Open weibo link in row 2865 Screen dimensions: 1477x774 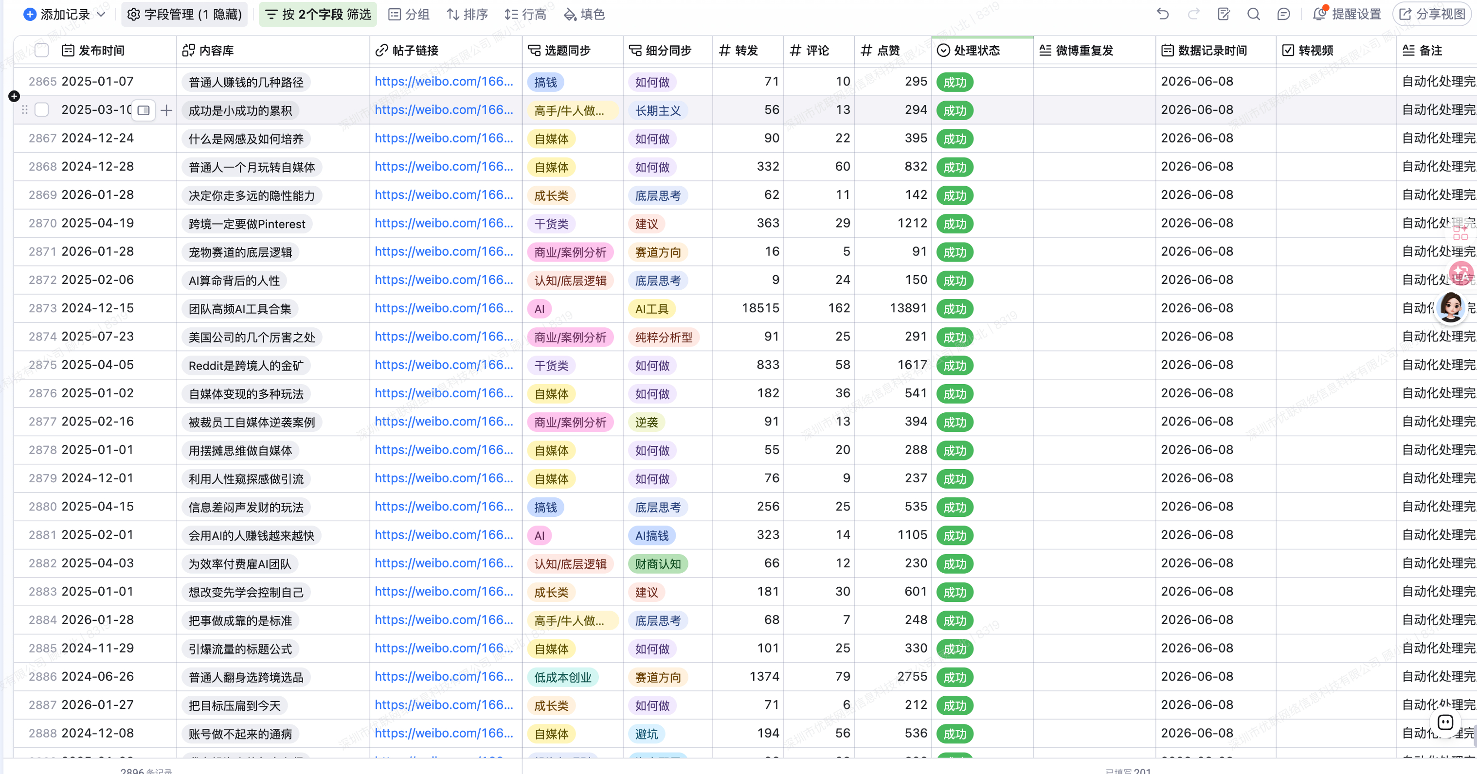(444, 81)
